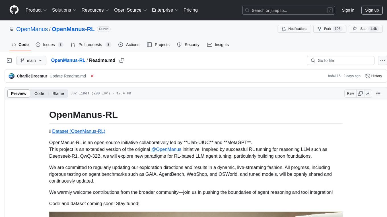Open the Security tab
The width and height of the screenshot is (387, 217).
pyautogui.click(x=188, y=45)
